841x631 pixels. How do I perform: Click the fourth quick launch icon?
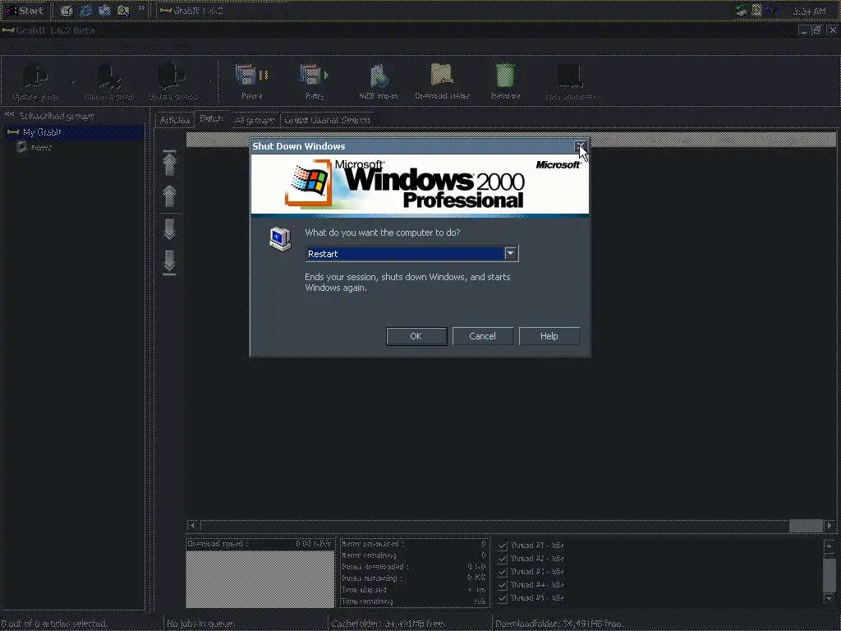[123, 10]
